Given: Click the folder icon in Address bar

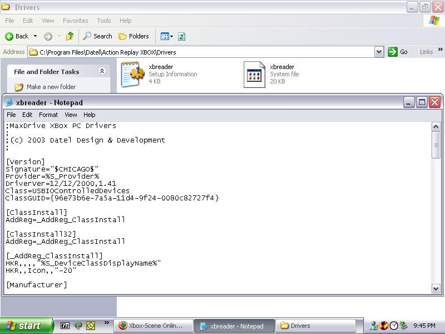Looking at the screenshot, I should 33,52.
